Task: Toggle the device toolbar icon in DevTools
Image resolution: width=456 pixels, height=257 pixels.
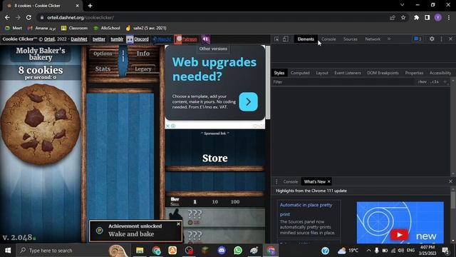Action: tap(286, 39)
